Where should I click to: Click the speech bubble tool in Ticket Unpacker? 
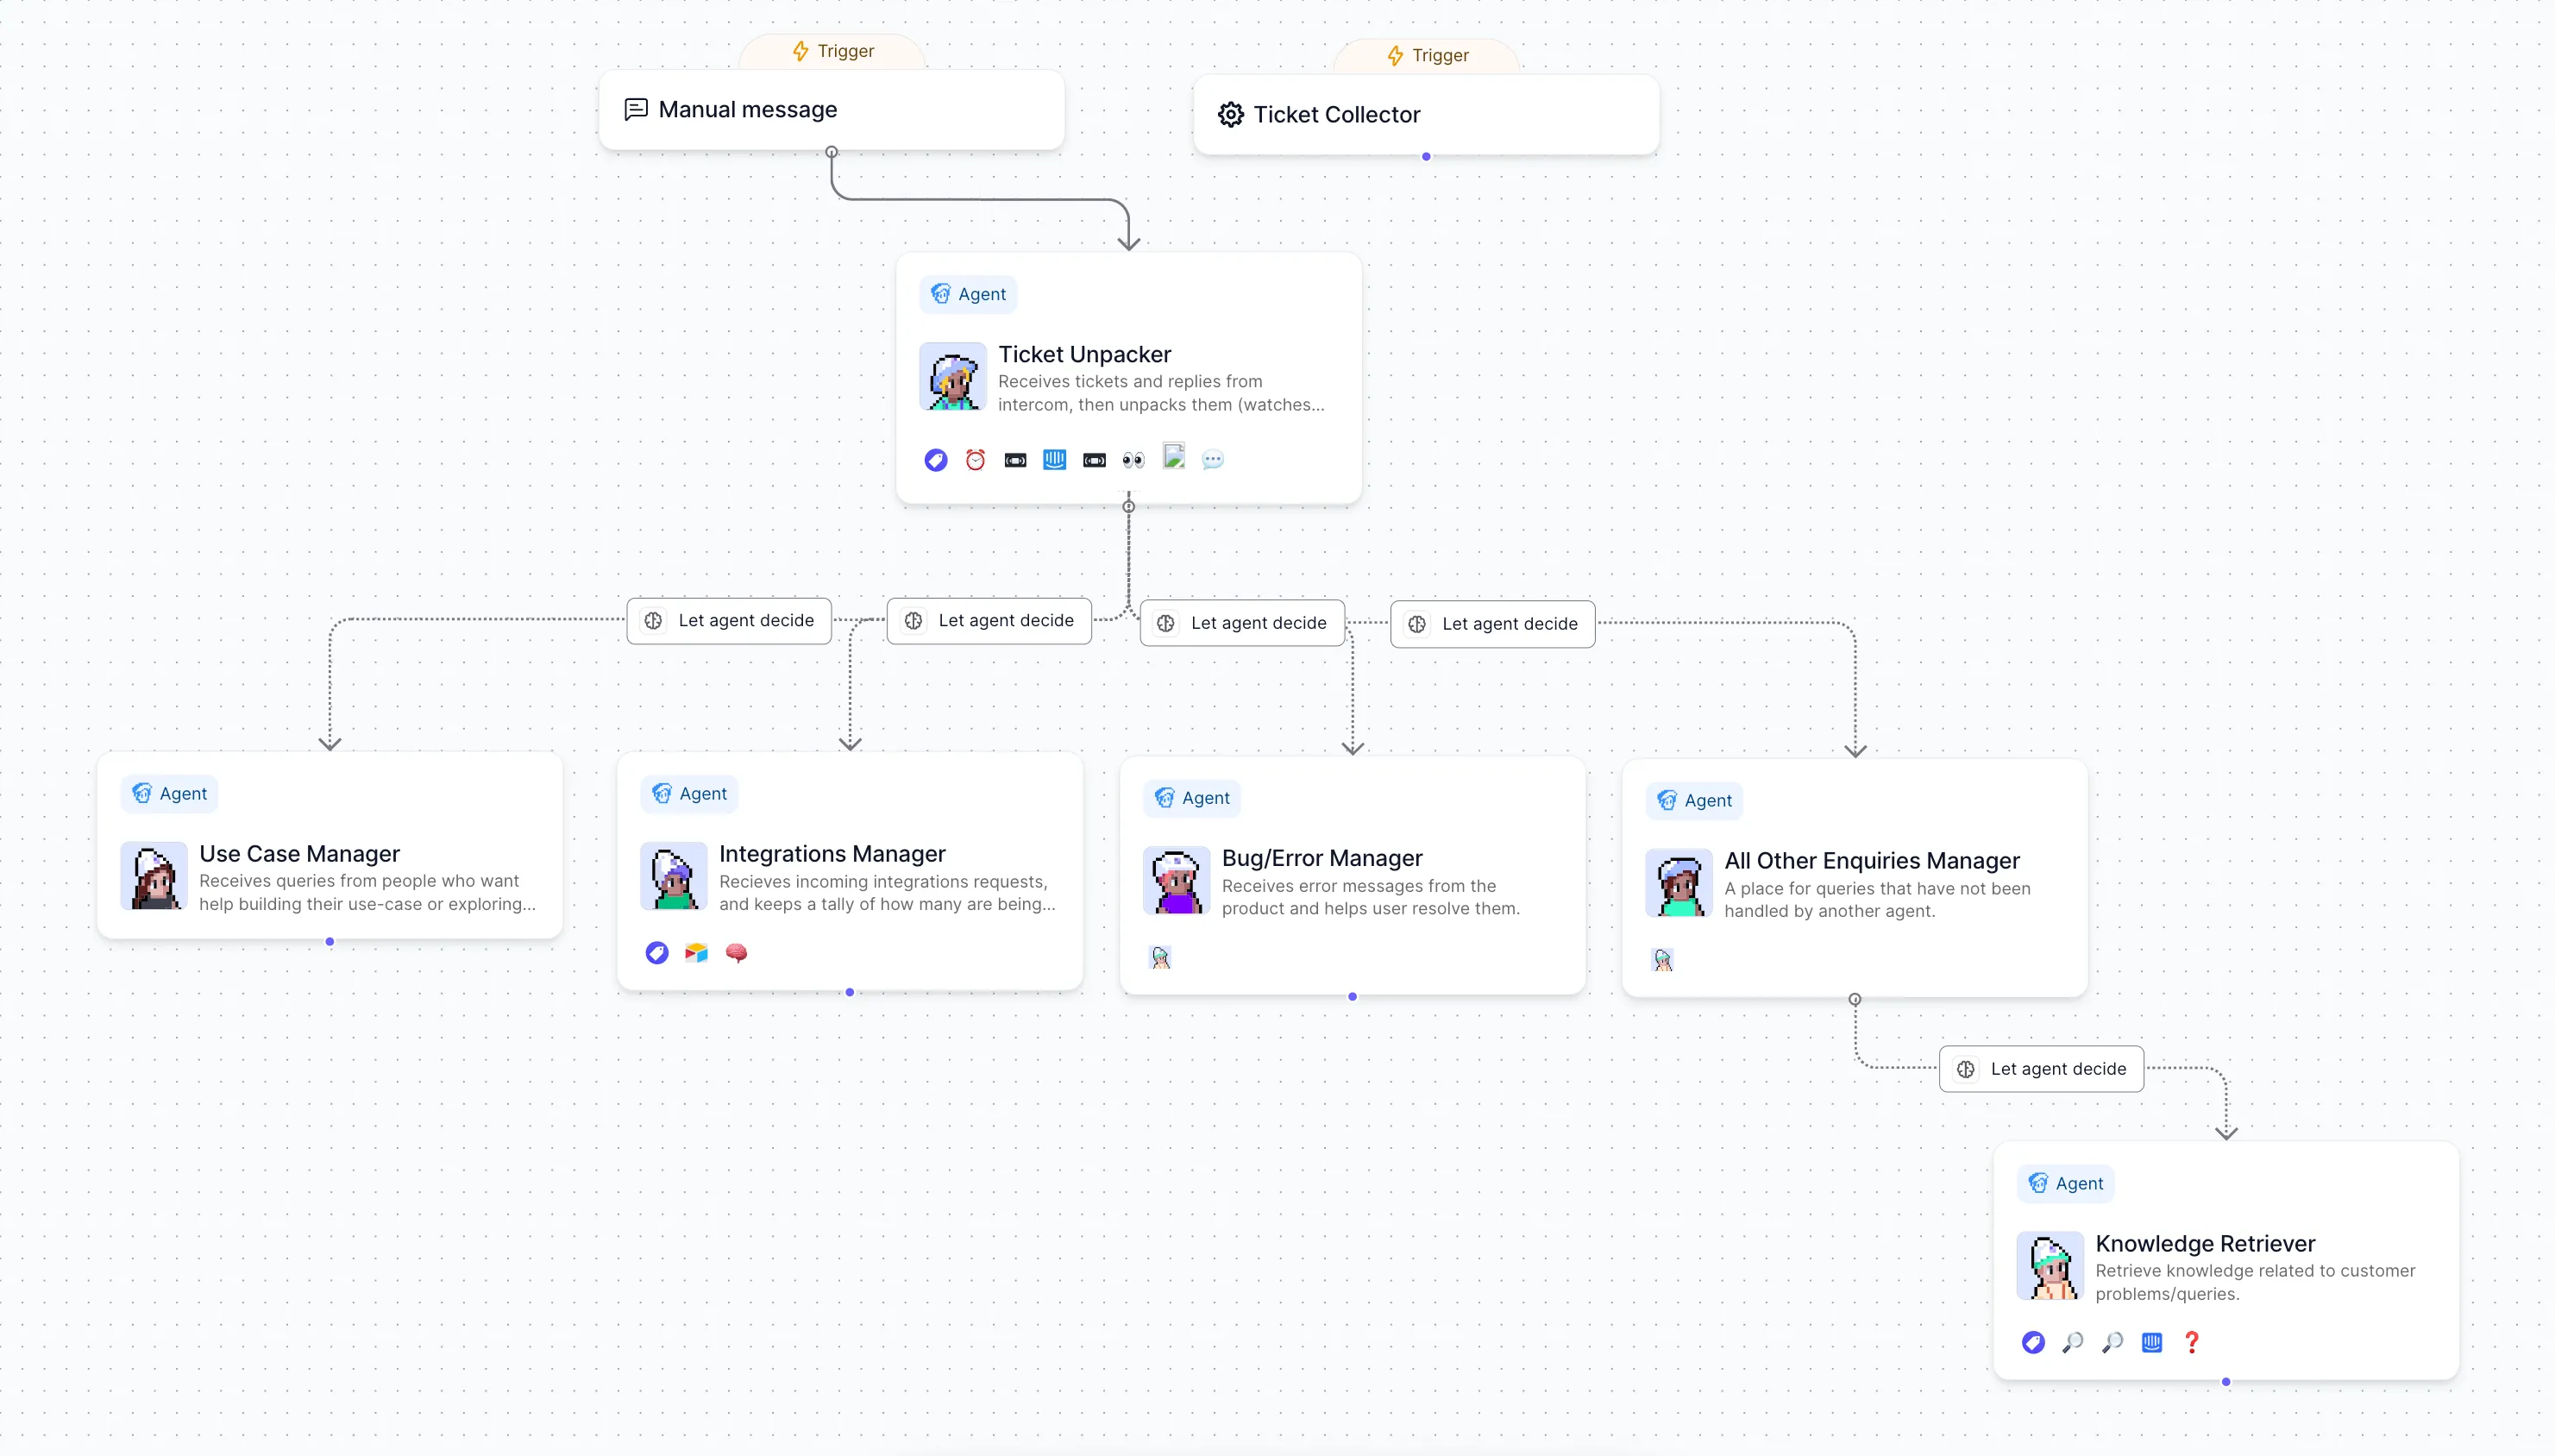(1212, 460)
